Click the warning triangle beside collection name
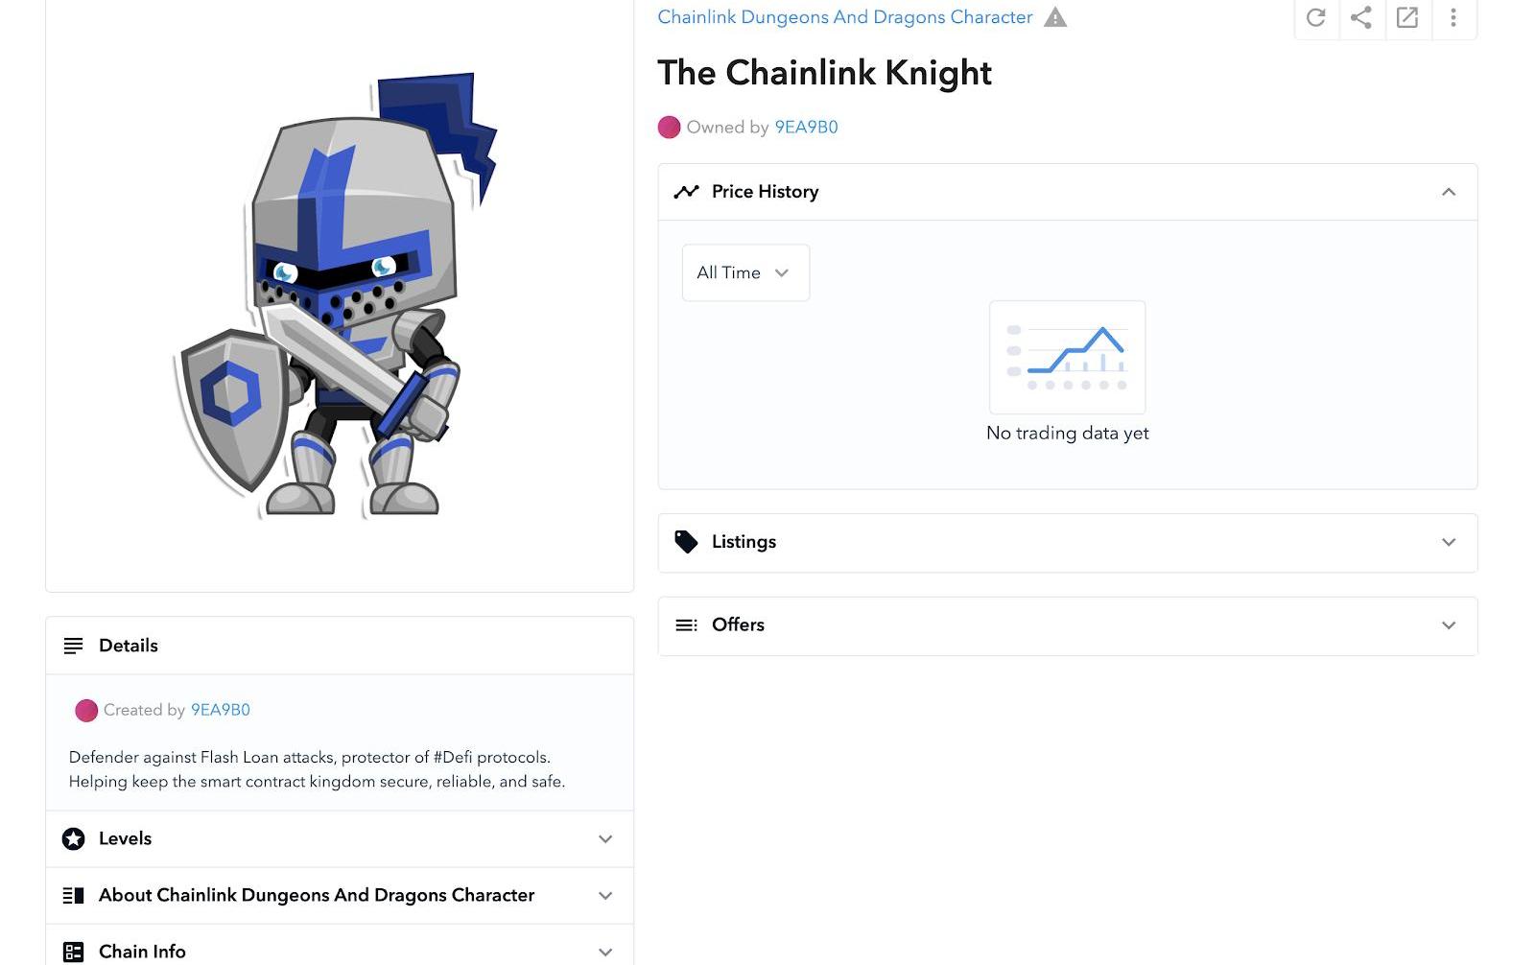 (1055, 17)
